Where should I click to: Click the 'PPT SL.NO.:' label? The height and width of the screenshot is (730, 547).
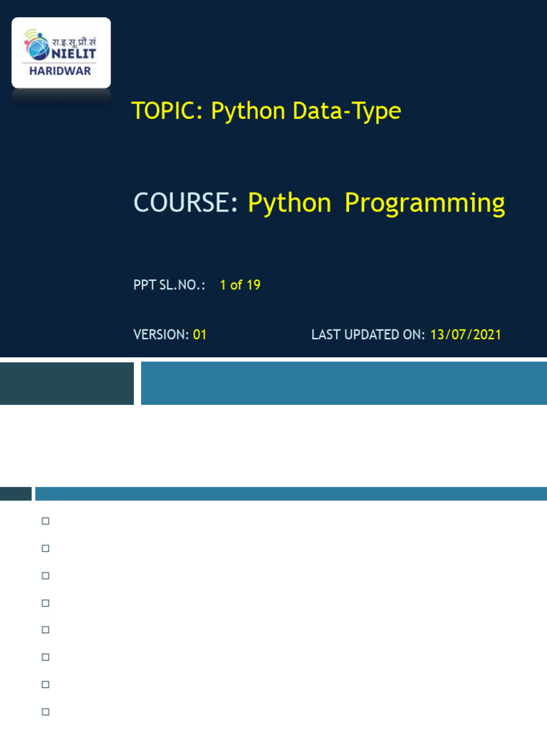point(169,285)
